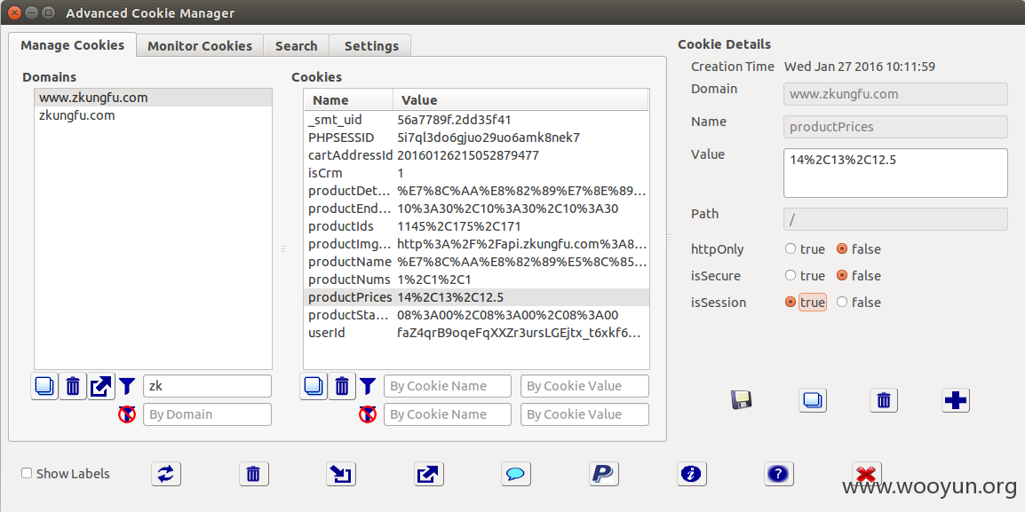Set isSecure to true

pos(791,276)
